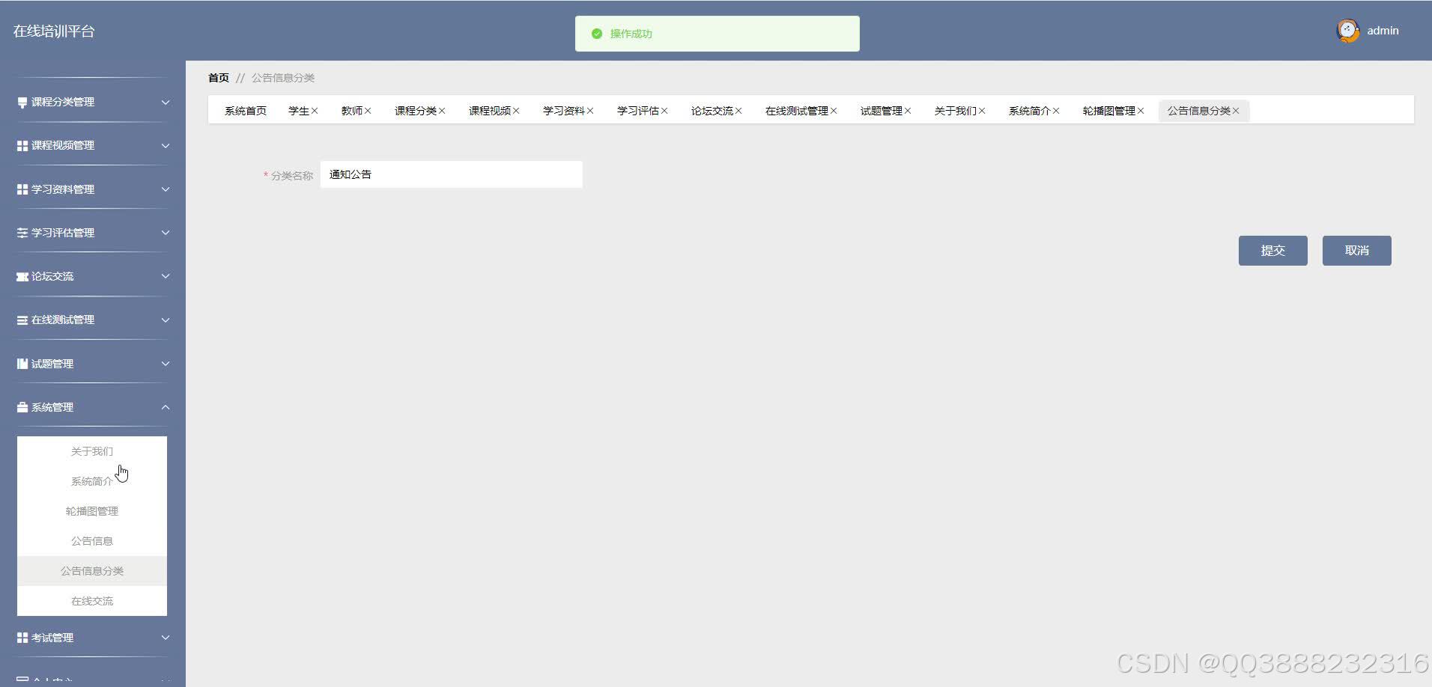Screen dimensions: 1432x687
Task: Click the 课程视频管理 grid icon
Action: [22, 146]
